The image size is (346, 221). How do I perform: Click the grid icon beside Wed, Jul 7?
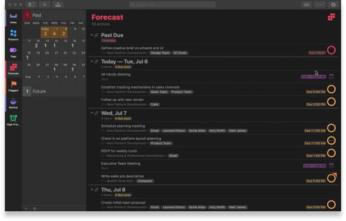click(96, 114)
